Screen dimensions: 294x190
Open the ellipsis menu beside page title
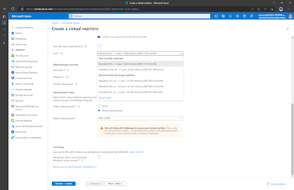(x=104, y=29)
